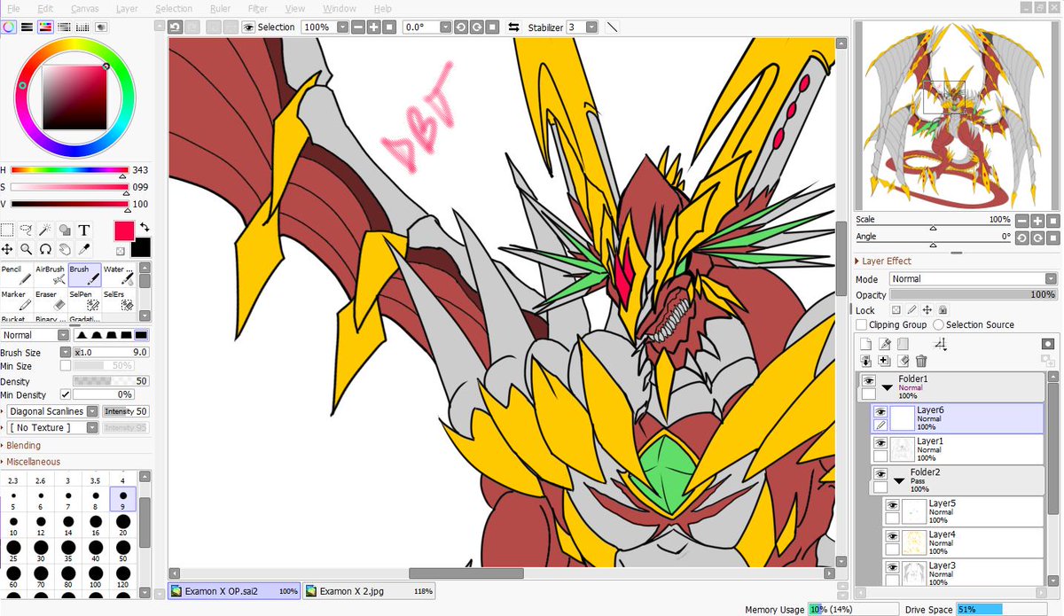Select brush size 9 preset
1064x616 pixels.
[122, 499]
